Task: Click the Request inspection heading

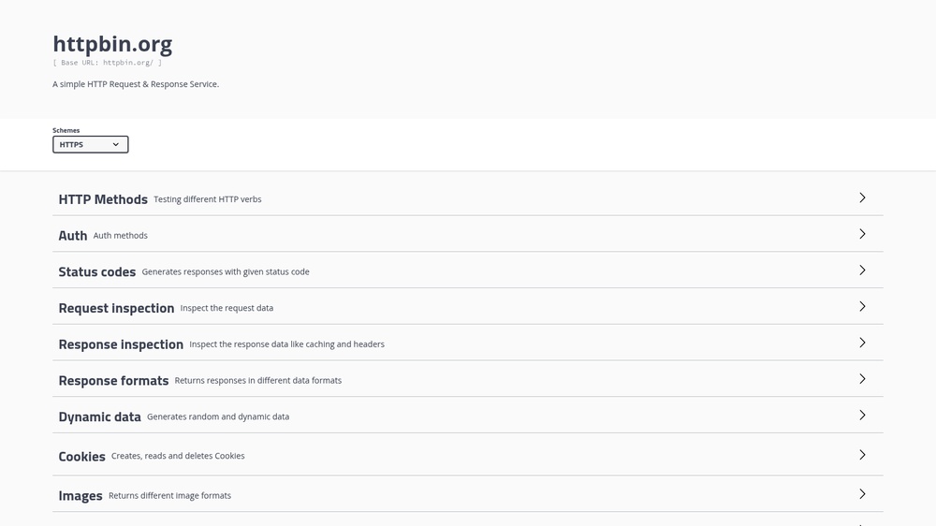Action: coord(116,308)
